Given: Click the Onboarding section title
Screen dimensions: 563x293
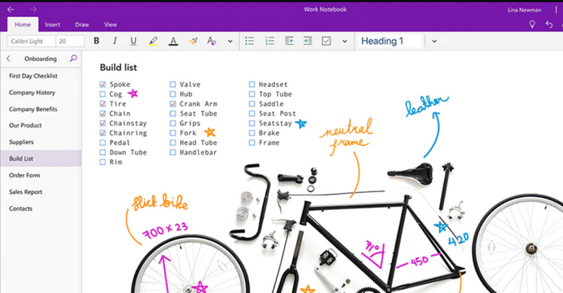Looking at the screenshot, I should (41, 58).
